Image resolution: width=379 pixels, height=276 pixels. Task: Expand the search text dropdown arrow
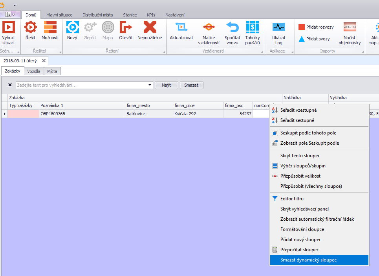tap(150, 85)
